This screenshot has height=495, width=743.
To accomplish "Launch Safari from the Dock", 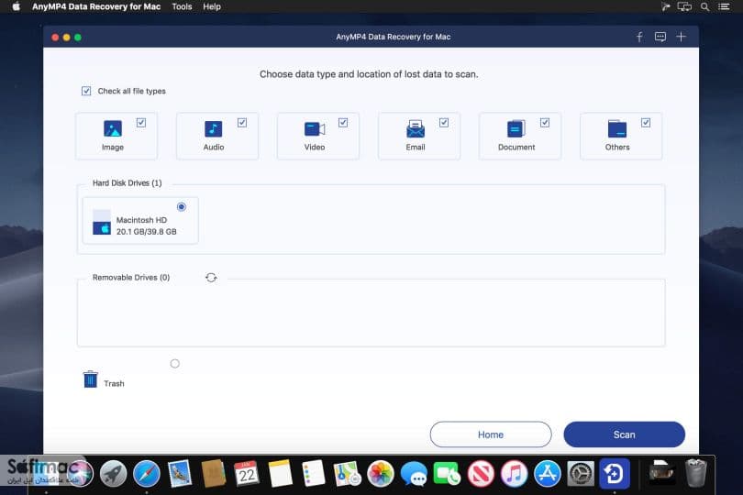I will tap(147, 473).
